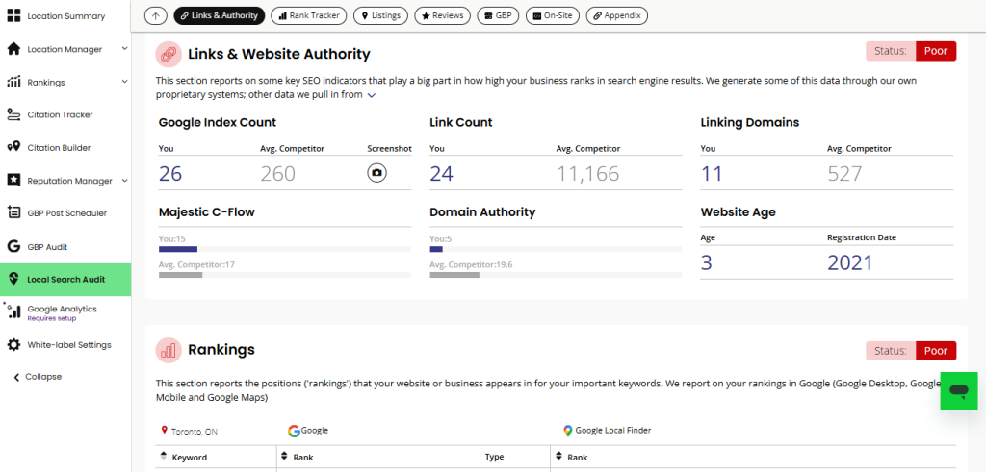Click Google Index competitor value 260
The width and height of the screenshot is (986, 472).
(x=277, y=173)
